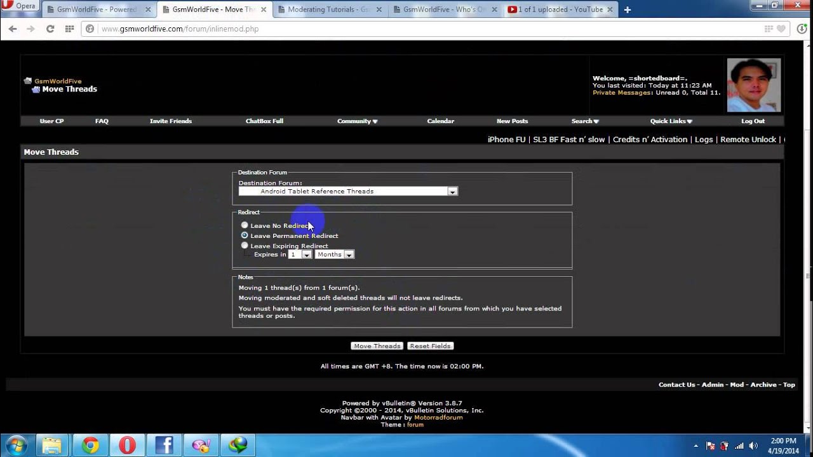Click the Opera taskbar icon
The height and width of the screenshot is (457, 813).
pos(127,446)
